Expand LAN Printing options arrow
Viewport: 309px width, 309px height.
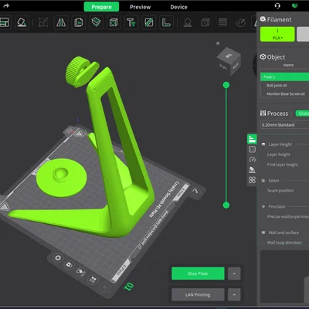[234, 294]
